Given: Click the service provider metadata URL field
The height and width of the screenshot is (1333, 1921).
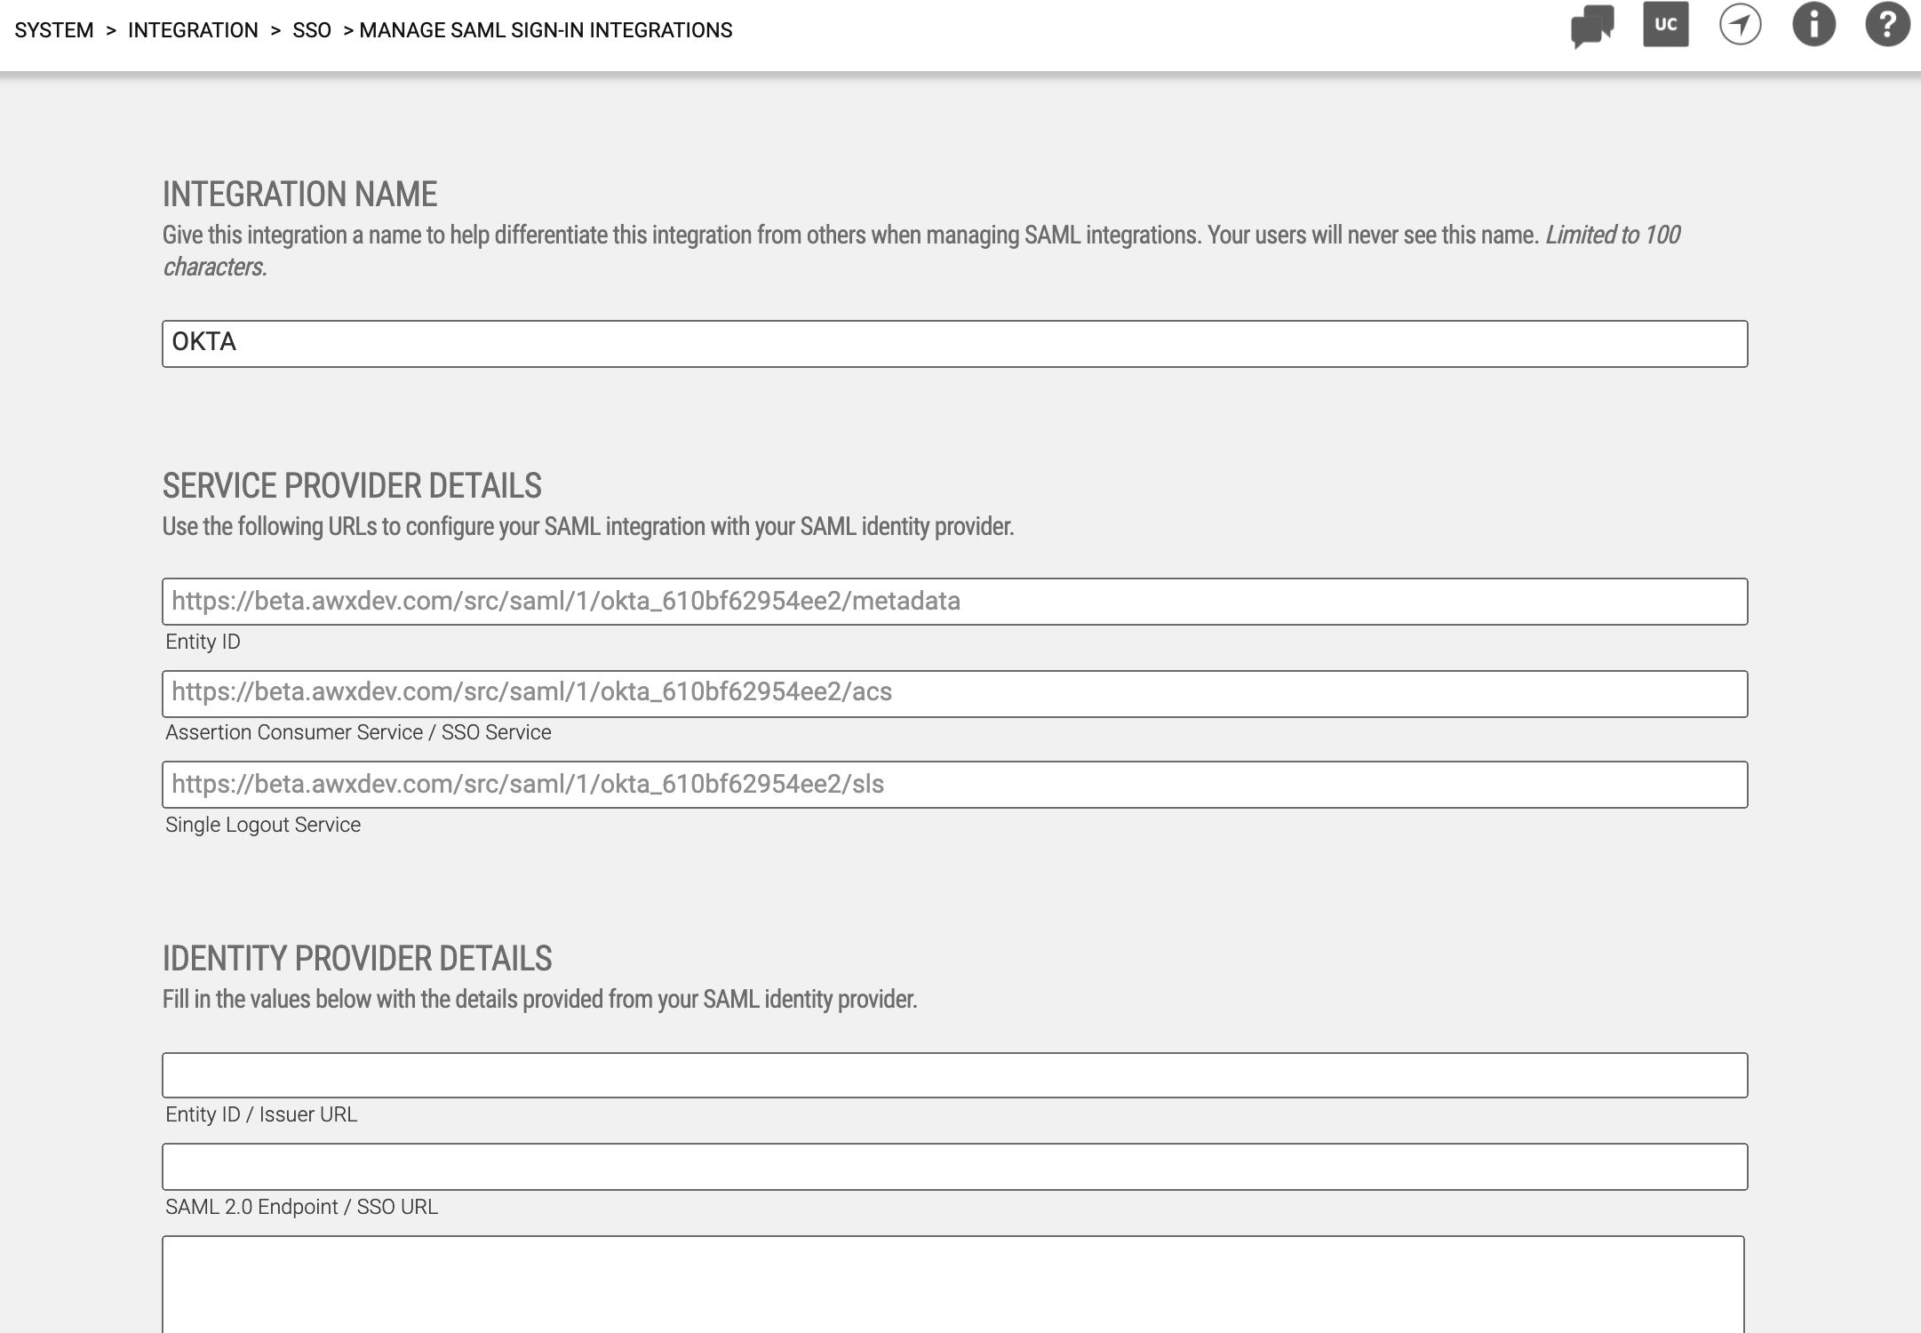Looking at the screenshot, I should point(954,602).
